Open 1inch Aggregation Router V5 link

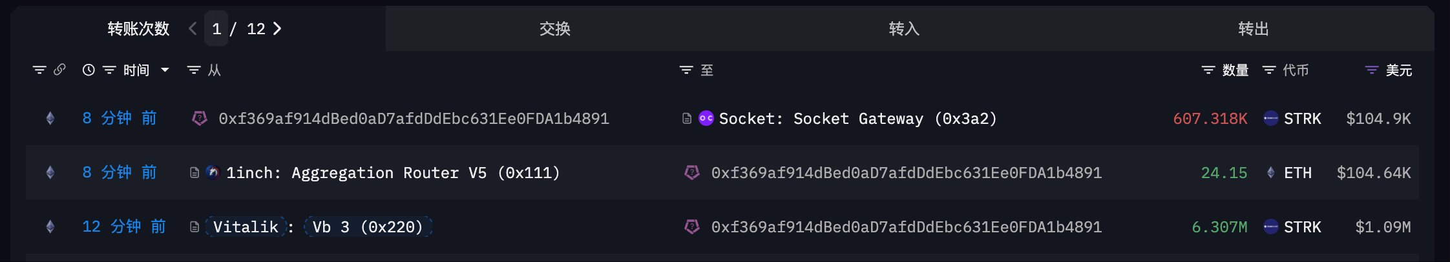point(392,173)
